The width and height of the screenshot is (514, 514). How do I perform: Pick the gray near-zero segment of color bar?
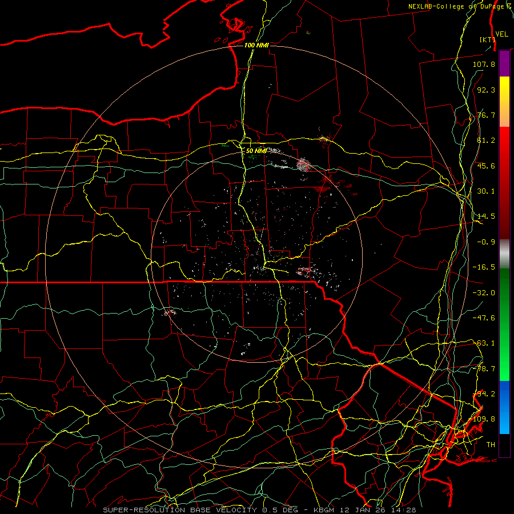click(504, 254)
